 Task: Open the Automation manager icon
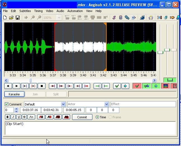(142, 18)
